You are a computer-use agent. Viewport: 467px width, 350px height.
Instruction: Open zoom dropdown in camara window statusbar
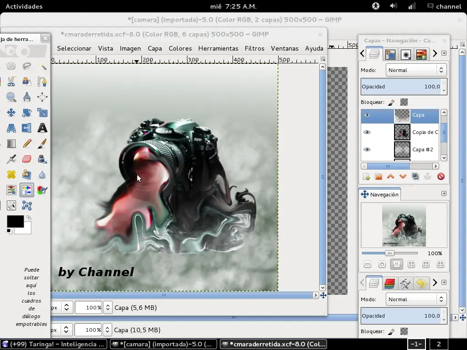pos(107,330)
